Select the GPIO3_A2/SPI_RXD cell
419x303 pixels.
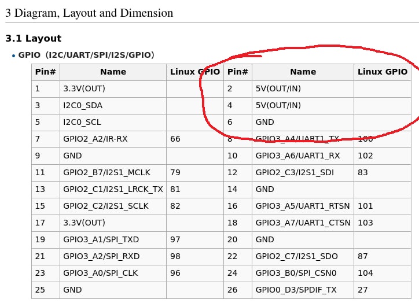pyautogui.click(x=101, y=256)
